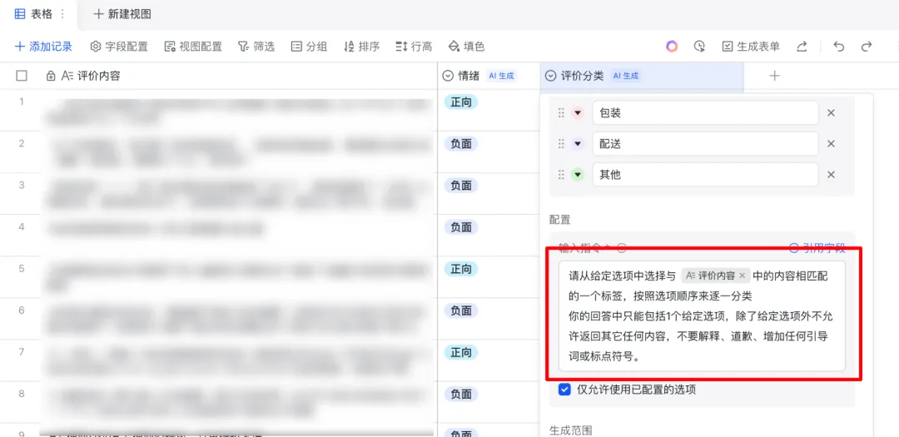
Task: Open color dropdown for 配送 option
Action: tap(578, 144)
